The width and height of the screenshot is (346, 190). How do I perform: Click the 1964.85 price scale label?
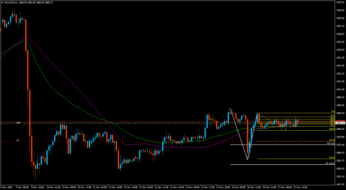340,10
